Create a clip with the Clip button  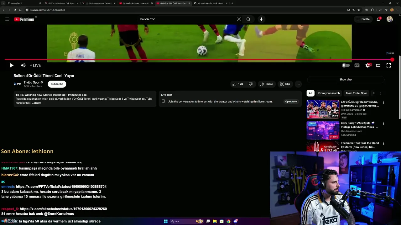point(285,84)
